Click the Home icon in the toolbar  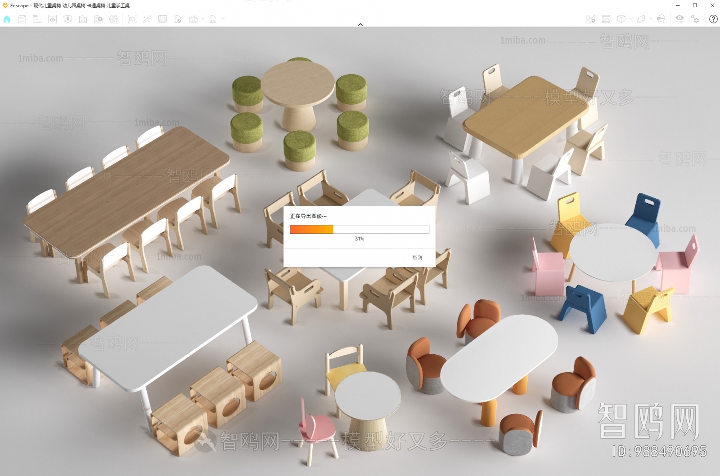coord(7,19)
